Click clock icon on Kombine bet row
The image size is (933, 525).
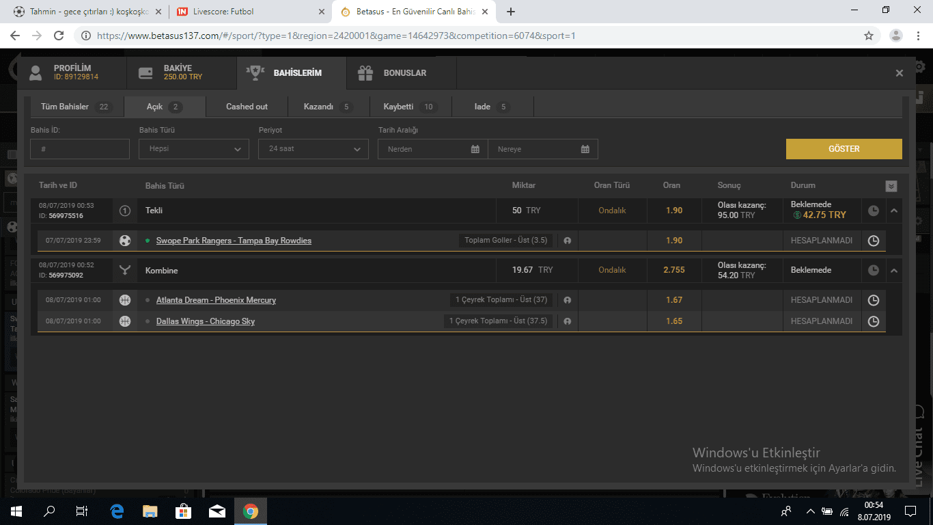[874, 271]
